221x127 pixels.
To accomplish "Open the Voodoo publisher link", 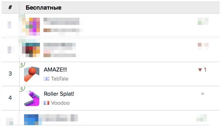I will pos(60,103).
